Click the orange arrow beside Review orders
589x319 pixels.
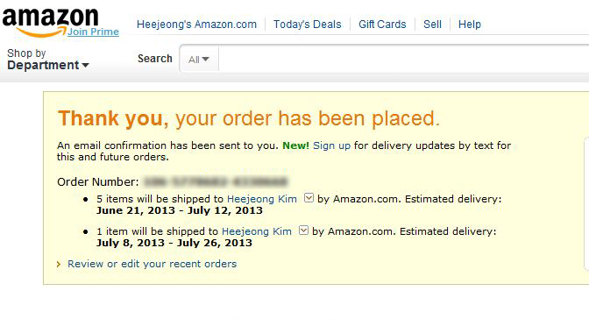[59, 264]
